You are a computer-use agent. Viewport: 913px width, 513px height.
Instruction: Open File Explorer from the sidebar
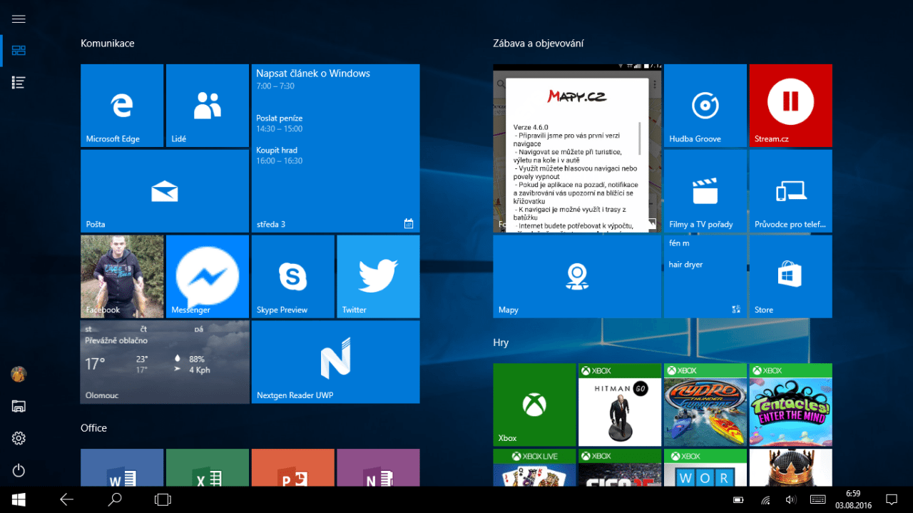click(x=19, y=406)
